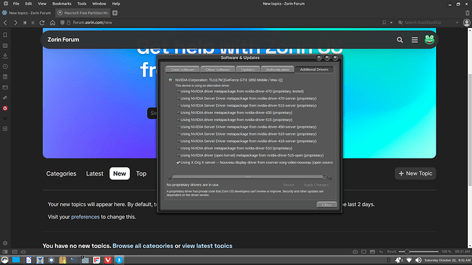Click the Zorin Forum search magnifier

[x=399, y=40]
